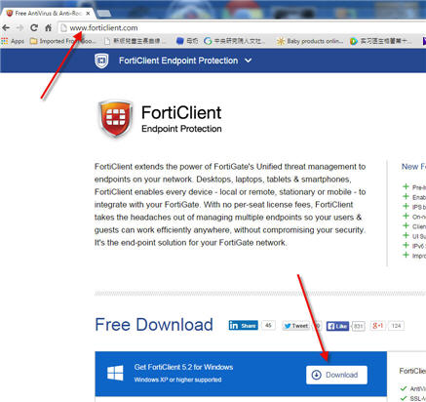The height and width of the screenshot is (402, 426).
Task: Click the Twitter Tweet button
Action: coord(295,326)
